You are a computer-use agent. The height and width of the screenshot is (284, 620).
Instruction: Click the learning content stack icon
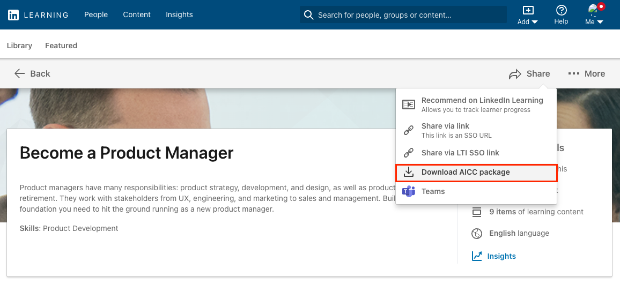[x=477, y=212]
